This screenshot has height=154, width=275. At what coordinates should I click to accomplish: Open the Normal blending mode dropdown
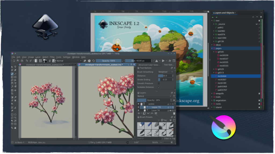pyautogui.click(x=69, y=61)
